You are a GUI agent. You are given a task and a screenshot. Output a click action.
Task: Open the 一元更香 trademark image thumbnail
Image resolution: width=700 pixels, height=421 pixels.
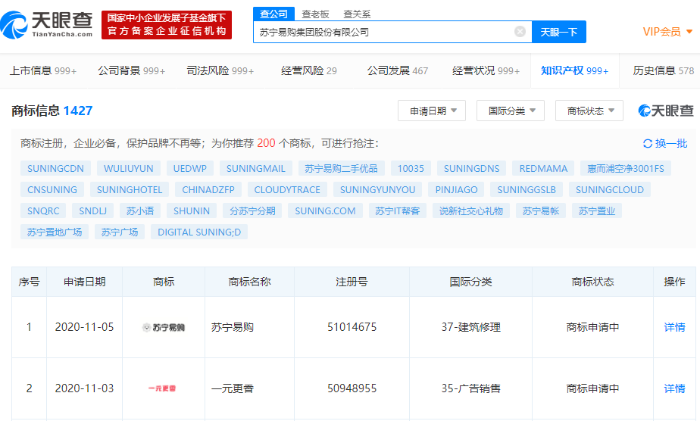[x=162, y=388]
